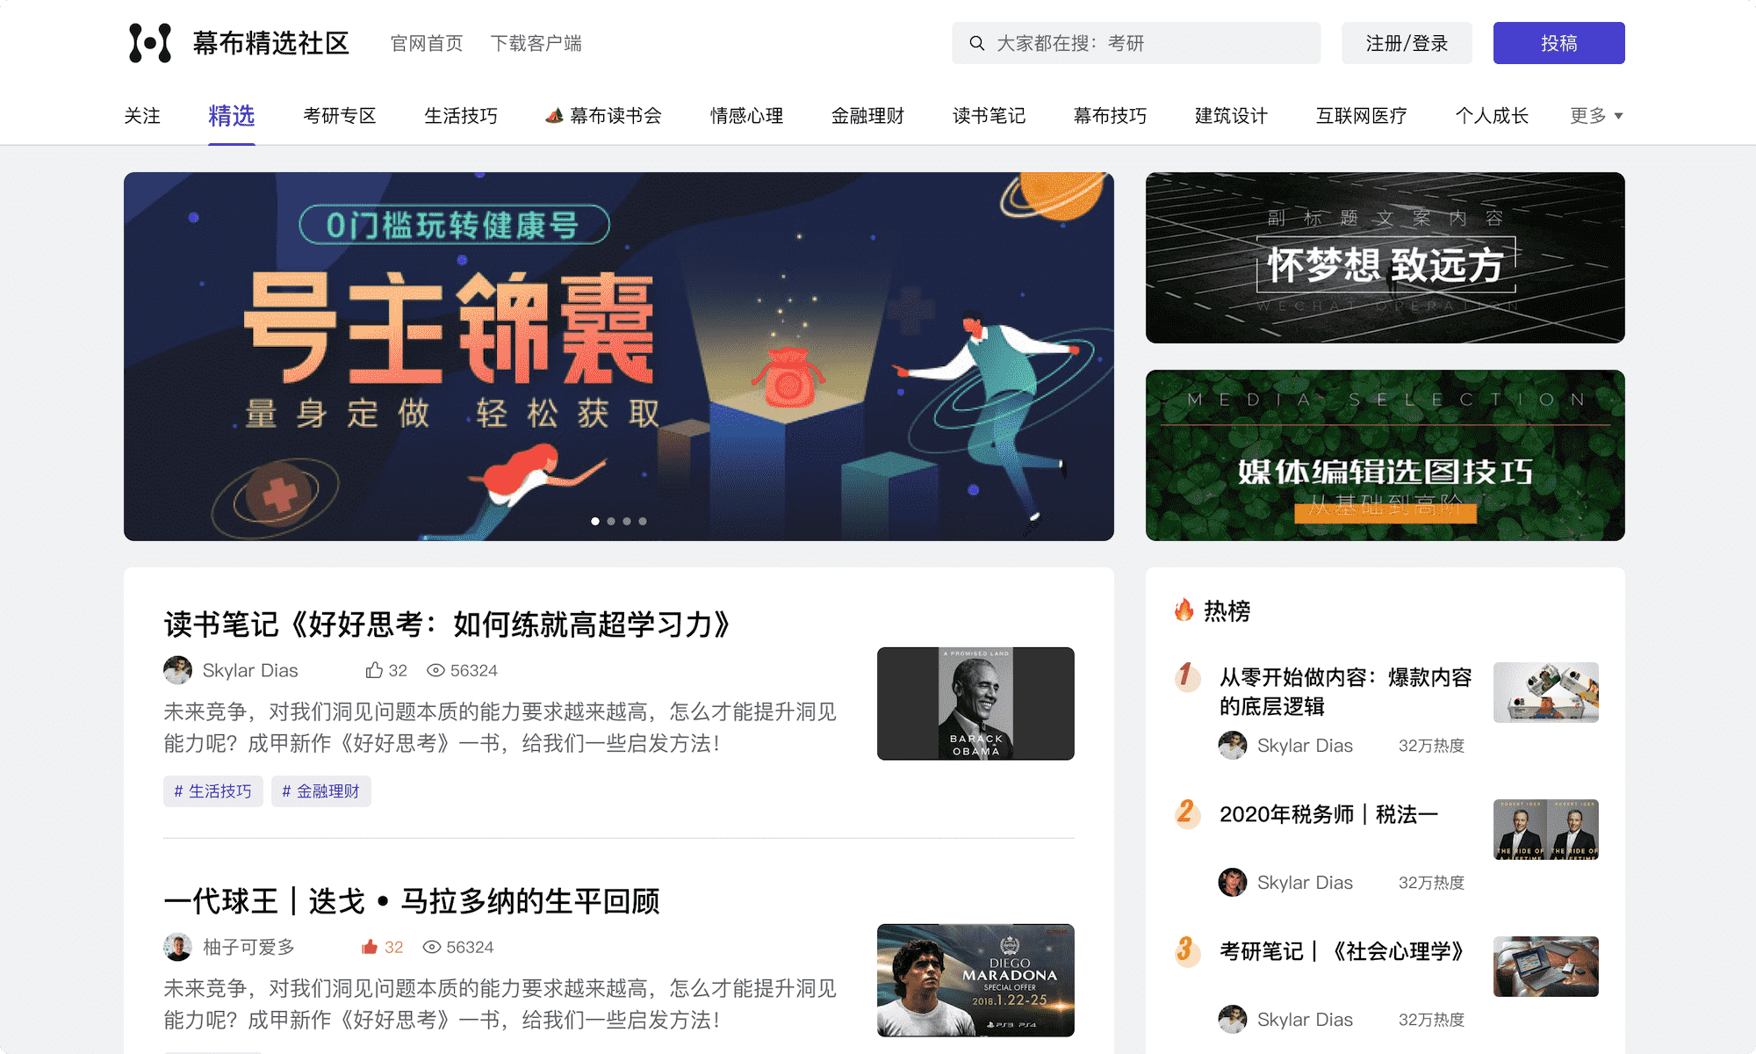The image size is (1756, 1054).
Task: Click the 柚子可爱多 author avatar
Action: pos(177,947)
